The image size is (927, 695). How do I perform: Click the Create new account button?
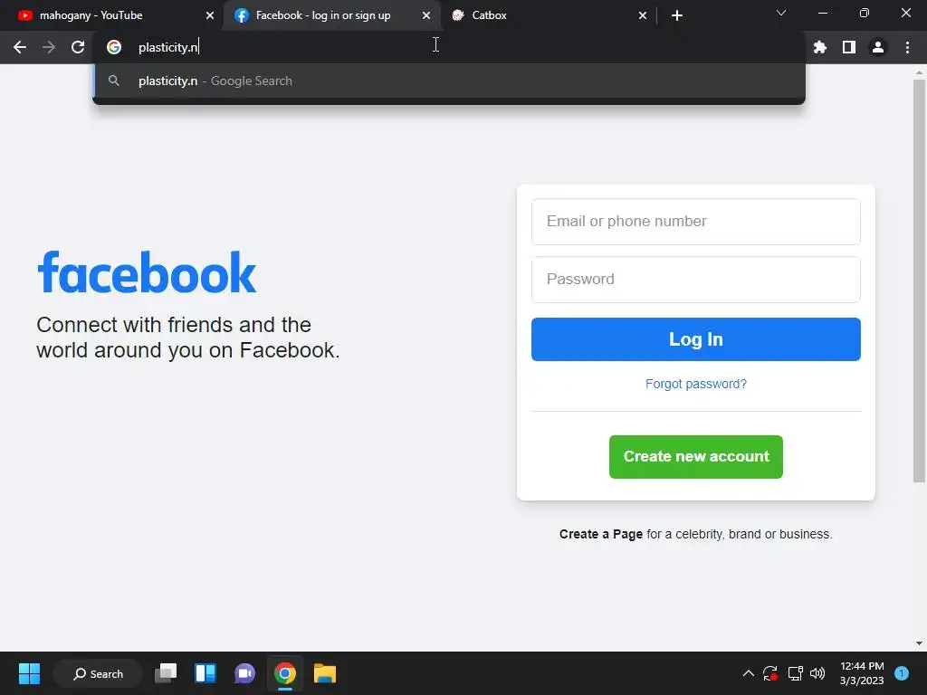[x=696, y=457]
